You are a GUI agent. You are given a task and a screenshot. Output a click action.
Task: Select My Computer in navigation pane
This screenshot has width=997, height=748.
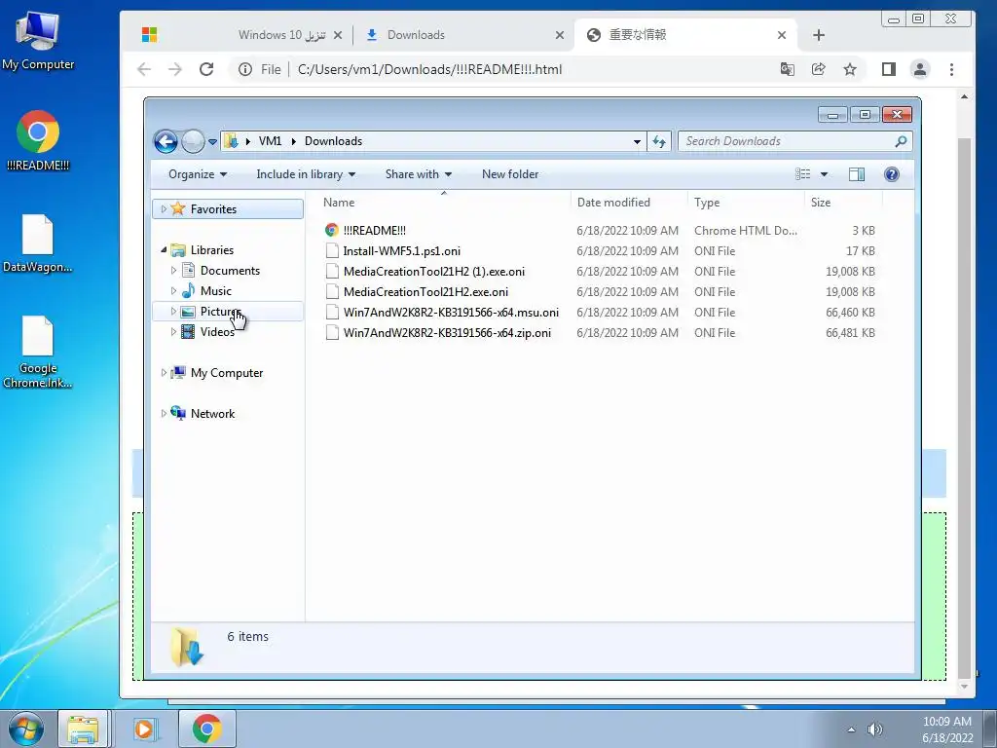pyautogui.click(x=226, y=373)
